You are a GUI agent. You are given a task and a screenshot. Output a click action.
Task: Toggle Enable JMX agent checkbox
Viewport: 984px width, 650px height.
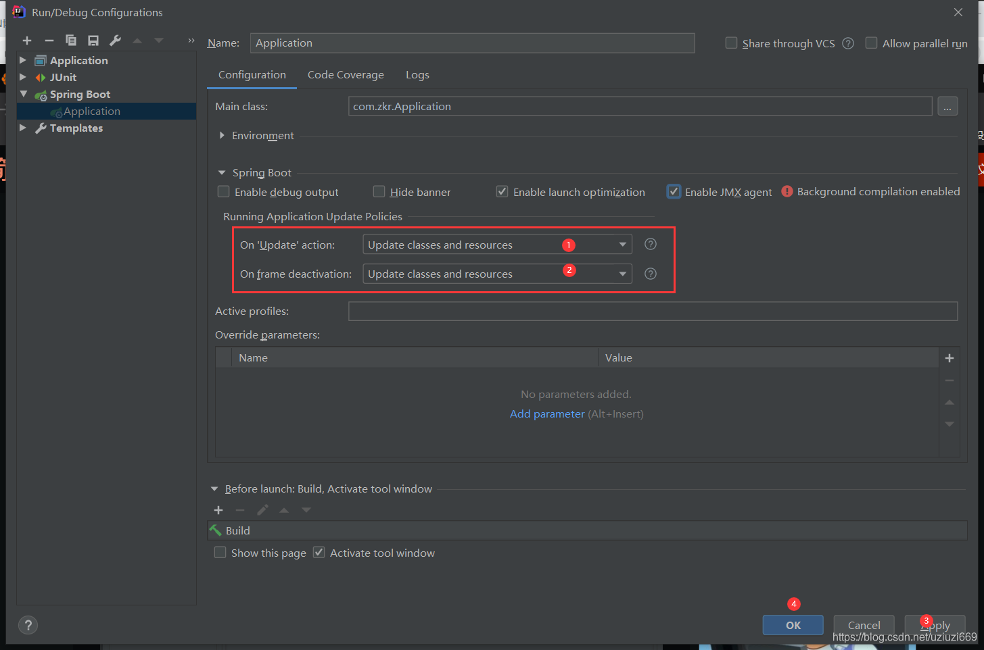pos(674,191)
